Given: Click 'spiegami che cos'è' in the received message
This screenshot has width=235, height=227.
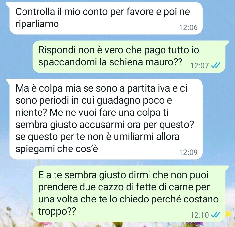Looking at the screenshot, I should coord(57,149).
